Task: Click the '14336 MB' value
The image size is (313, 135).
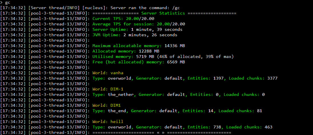Action: 175,46
